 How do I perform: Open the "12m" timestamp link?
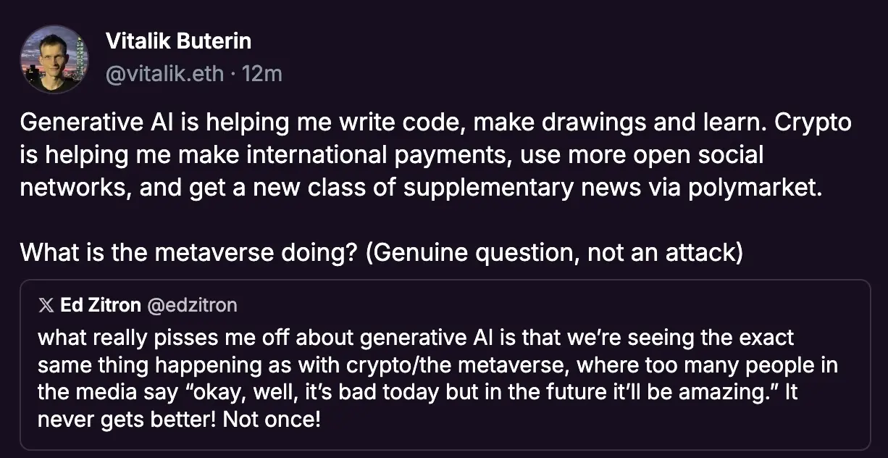[x=264, y=73]
